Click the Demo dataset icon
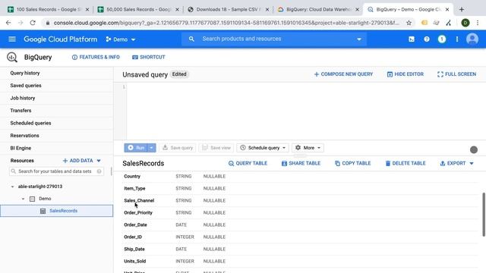 [32, 199]
